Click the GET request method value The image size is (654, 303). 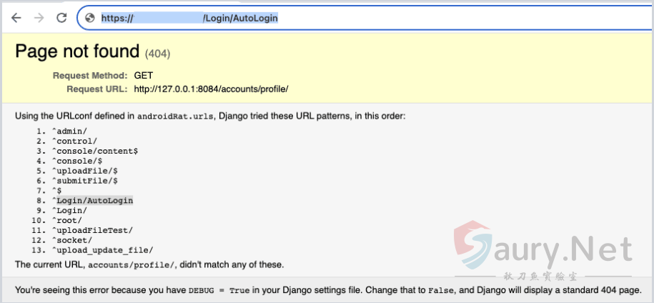point(143,75)
